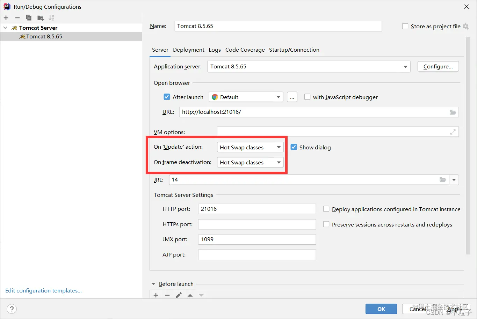Open the help question mark
Screen dimensions: 477x319
(x=12, y=309)
